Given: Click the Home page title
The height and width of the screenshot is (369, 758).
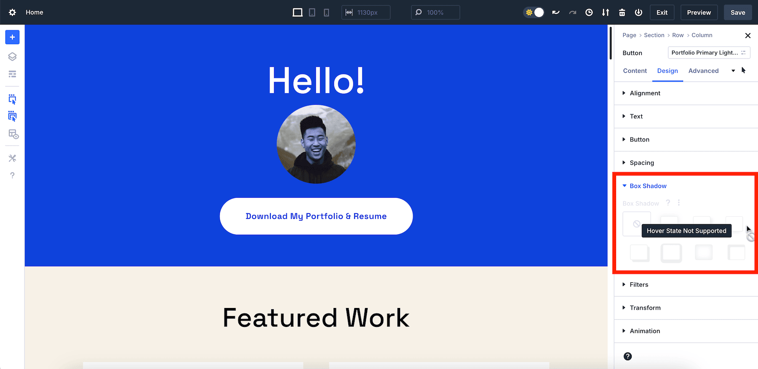Looking at the screenshot, I should coord(35,12).
